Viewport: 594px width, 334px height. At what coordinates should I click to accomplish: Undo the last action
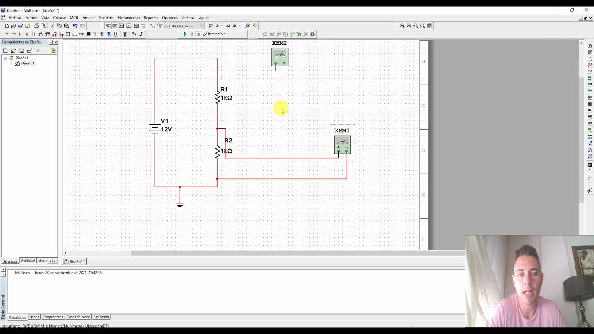click(74, 26)
